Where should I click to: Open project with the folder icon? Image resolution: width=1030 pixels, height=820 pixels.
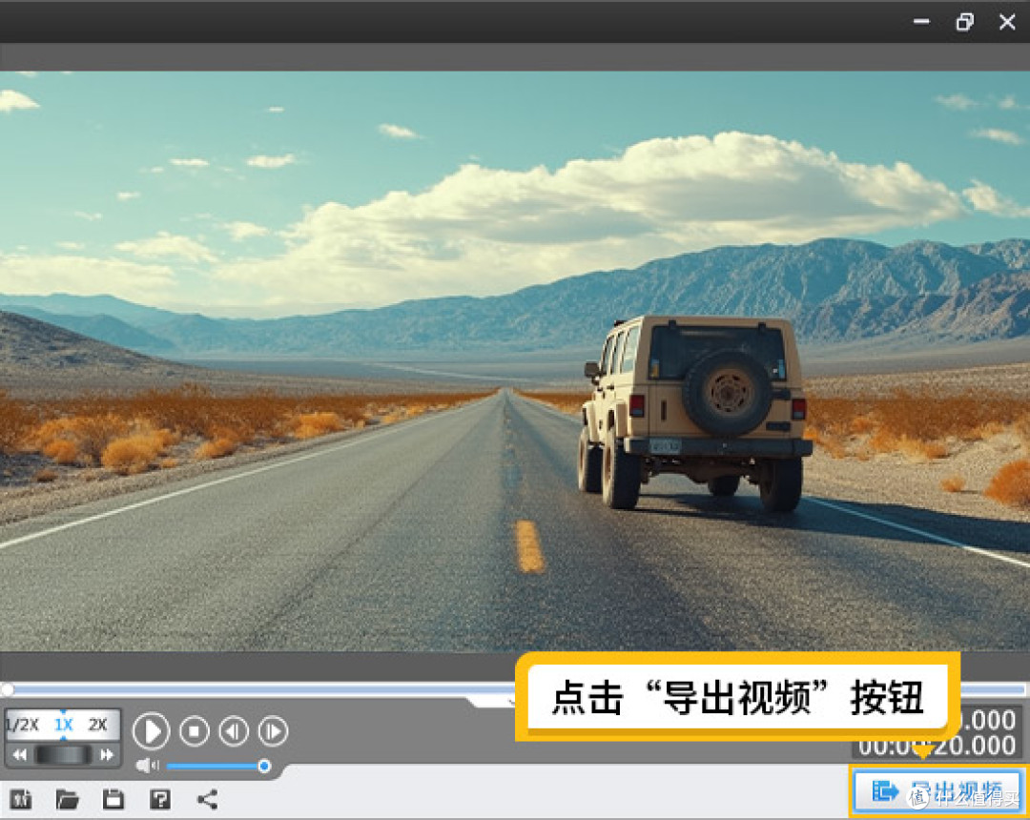click(x=67, y=800)
